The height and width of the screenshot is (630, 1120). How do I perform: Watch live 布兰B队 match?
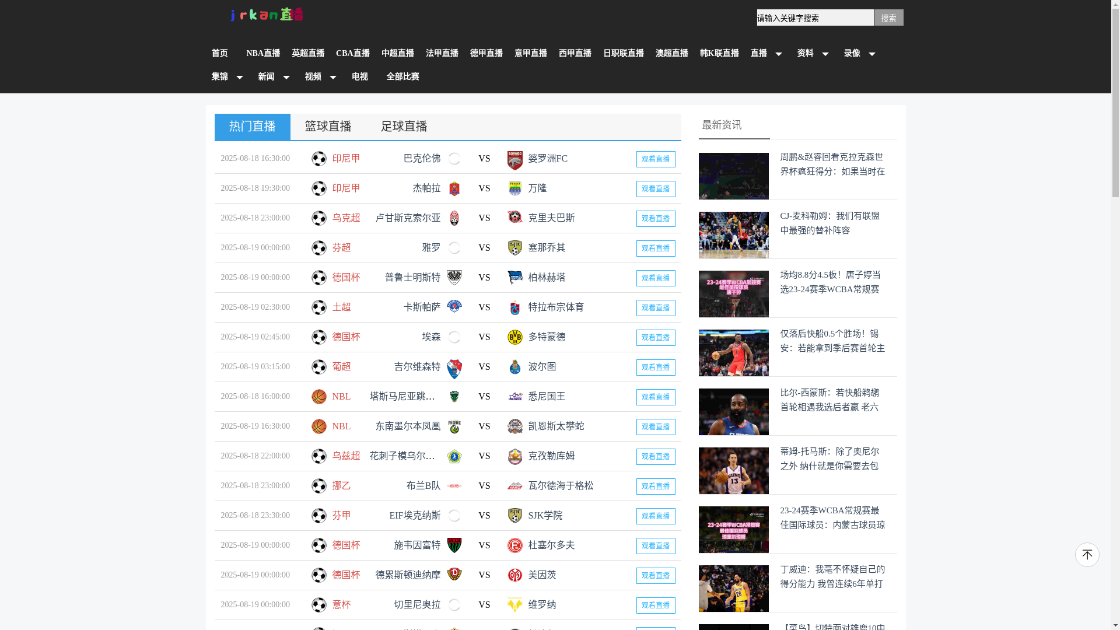(656, 487)
